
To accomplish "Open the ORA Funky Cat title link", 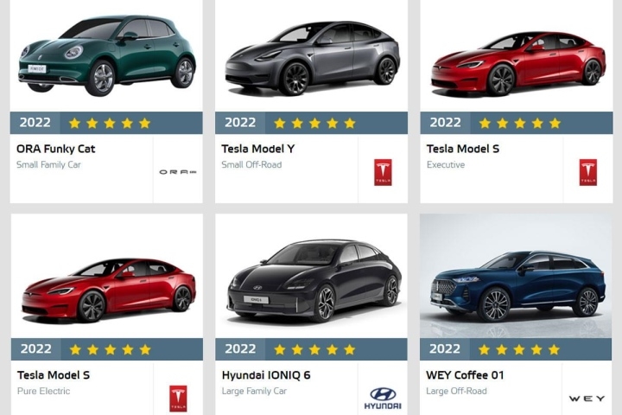I will pos(56,149).
